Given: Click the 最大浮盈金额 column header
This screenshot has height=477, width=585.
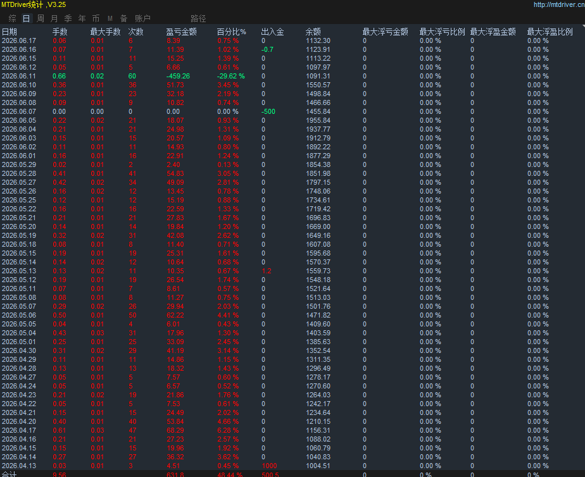Looking at the screenshot, I should point(493,32).
